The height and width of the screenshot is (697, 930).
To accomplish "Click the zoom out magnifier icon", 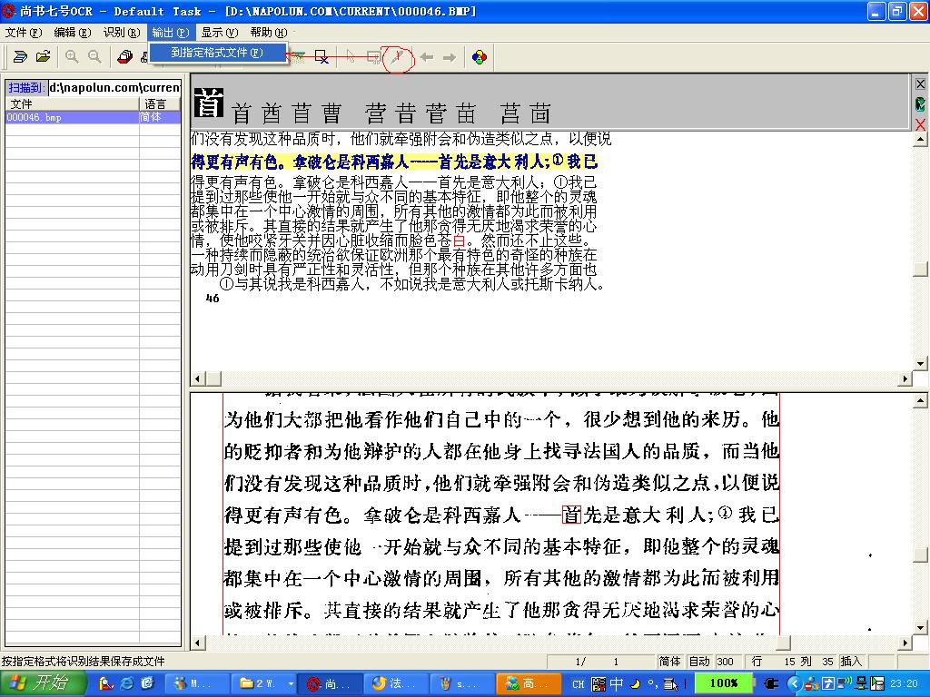I will click(x=94, y=57).
